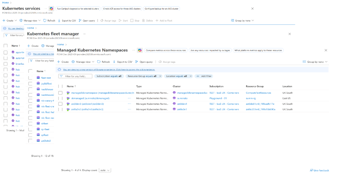
Task: Click What platform metrics apply suggestion
Action: coord(258,50)
